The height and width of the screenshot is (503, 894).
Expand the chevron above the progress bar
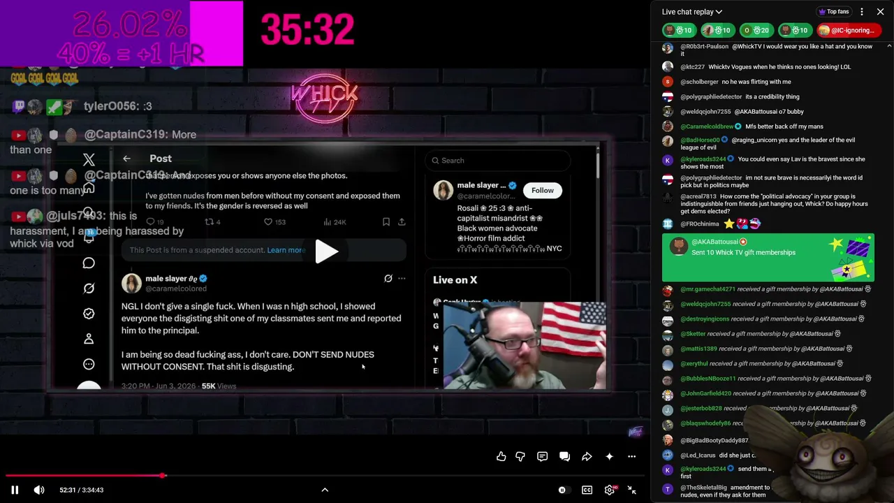point(325,490)
